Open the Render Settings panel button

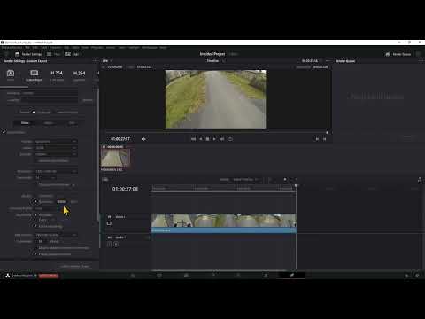pyautogui.click(x=28, y=54)
